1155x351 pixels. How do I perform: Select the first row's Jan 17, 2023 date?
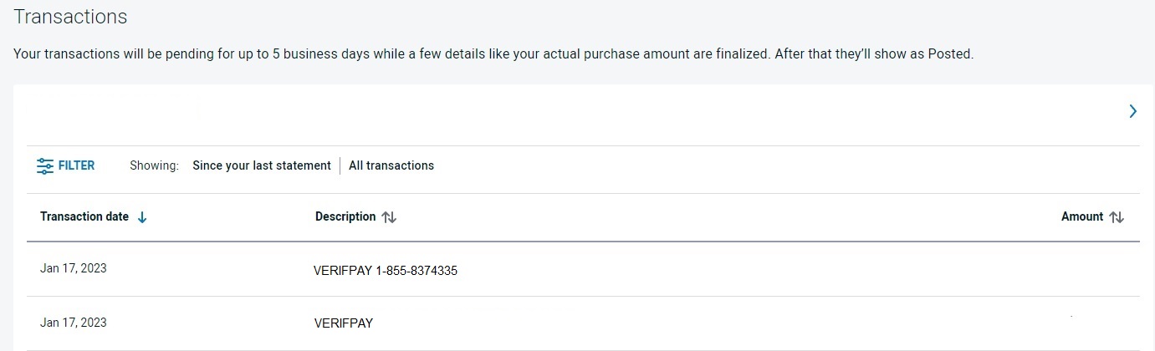(x=74, y=268)
